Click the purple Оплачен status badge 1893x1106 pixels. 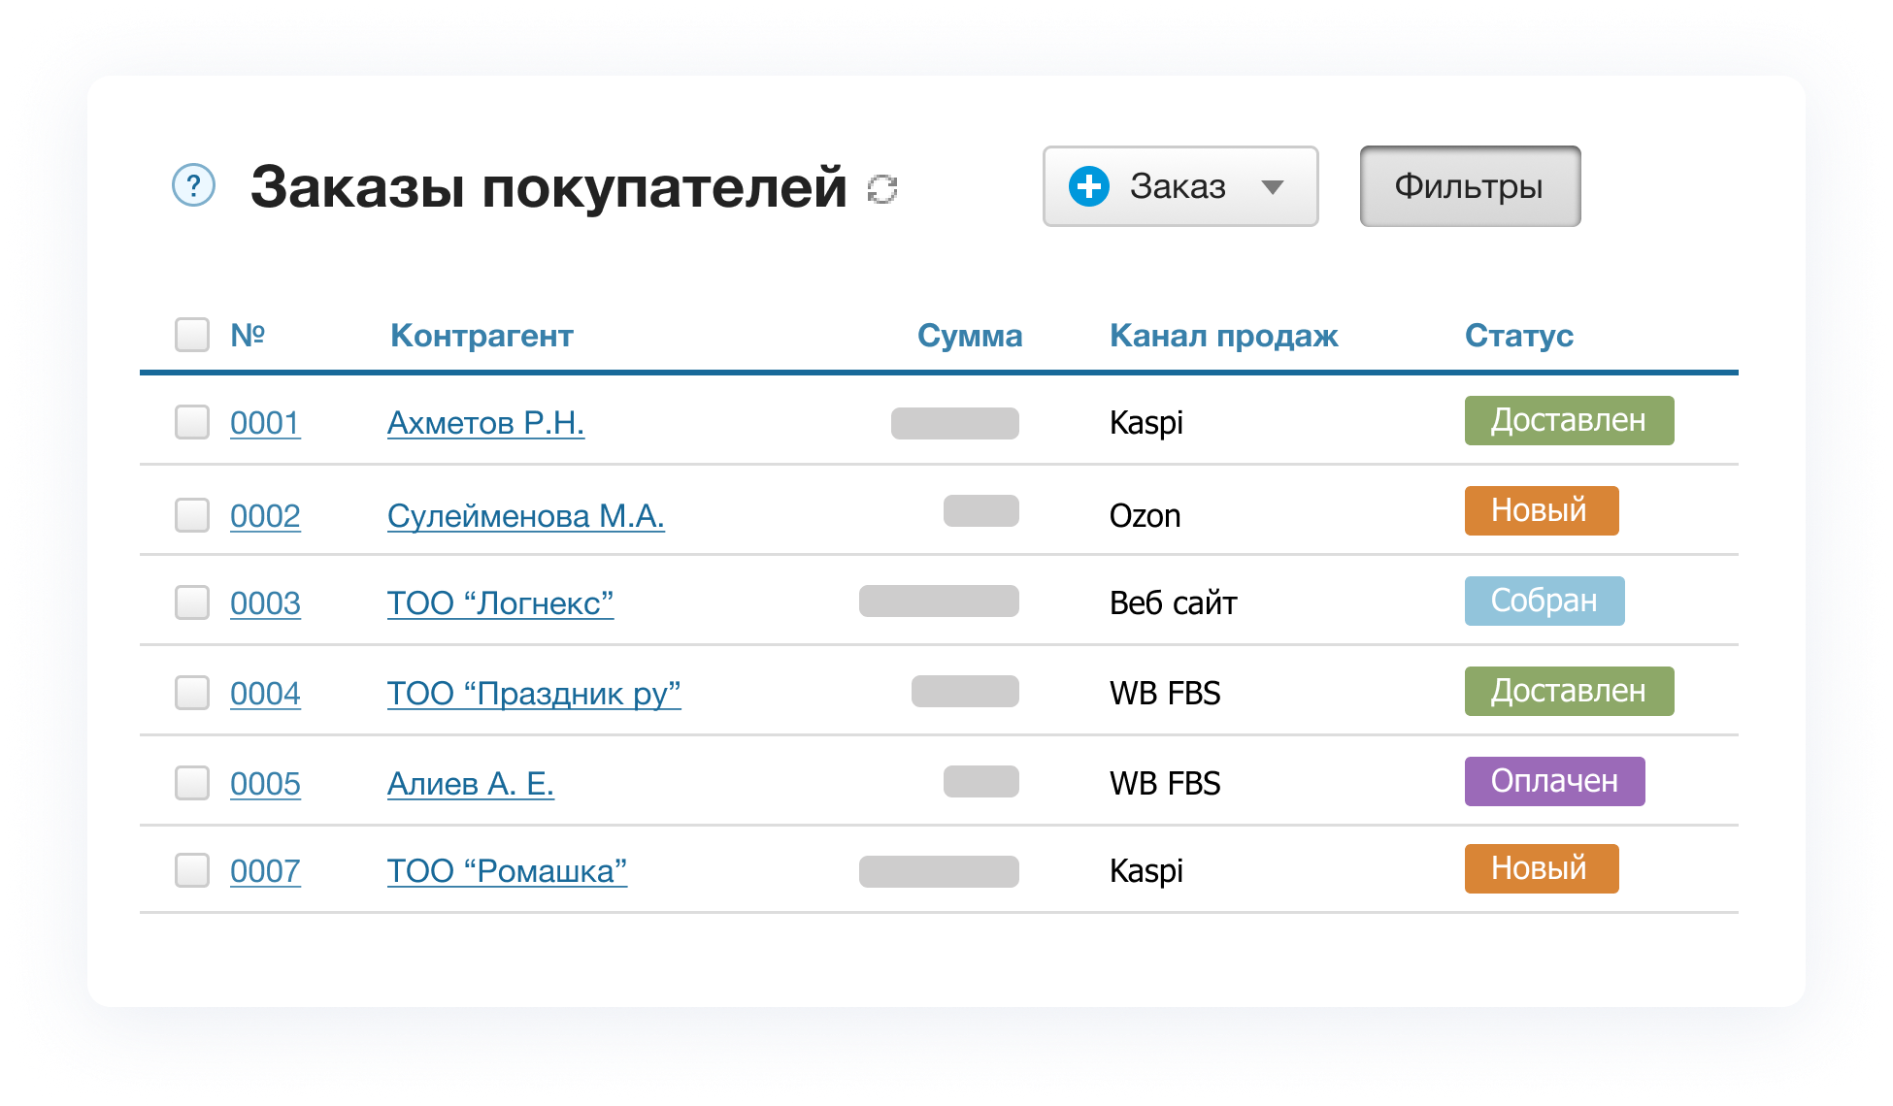pyautogui.click(x=1554, y=781)
